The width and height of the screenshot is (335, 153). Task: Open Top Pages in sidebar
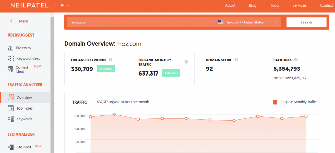(x=25, y=108)
